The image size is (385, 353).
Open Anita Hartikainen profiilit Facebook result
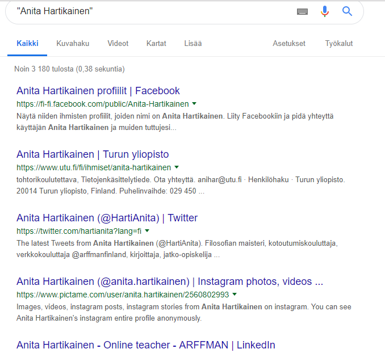pos(98,91)
